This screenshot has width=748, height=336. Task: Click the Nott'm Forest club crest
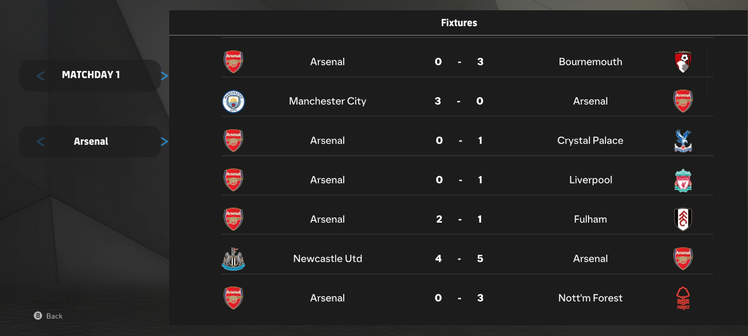pos(683,298)
